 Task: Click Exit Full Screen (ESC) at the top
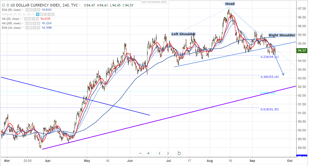point(154,2)
